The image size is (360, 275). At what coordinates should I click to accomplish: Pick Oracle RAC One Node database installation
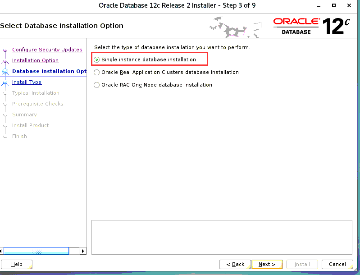tap(97, 85)
